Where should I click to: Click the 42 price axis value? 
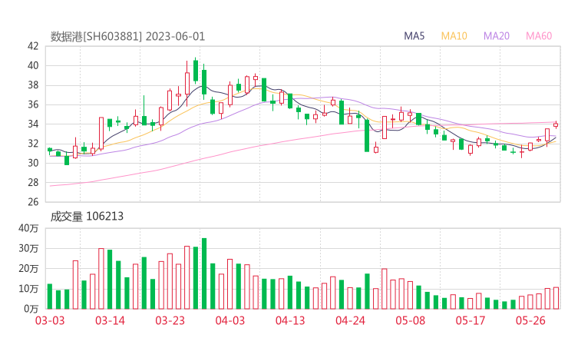click(33, 46)
